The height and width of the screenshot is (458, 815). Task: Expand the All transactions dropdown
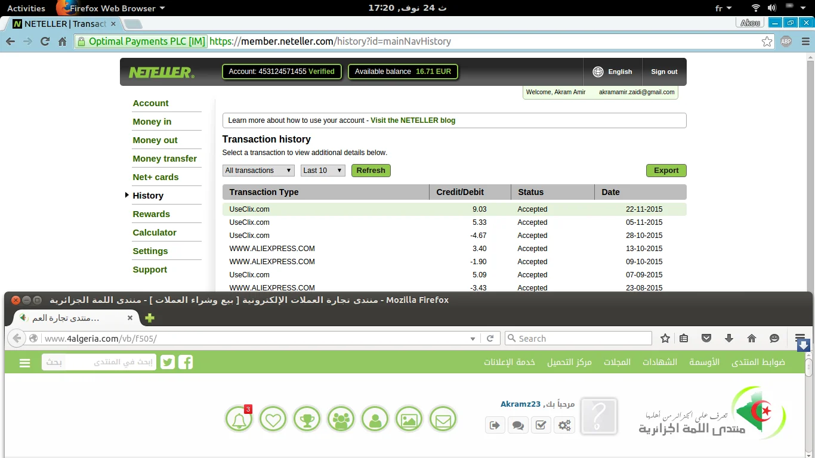(259, 171)
